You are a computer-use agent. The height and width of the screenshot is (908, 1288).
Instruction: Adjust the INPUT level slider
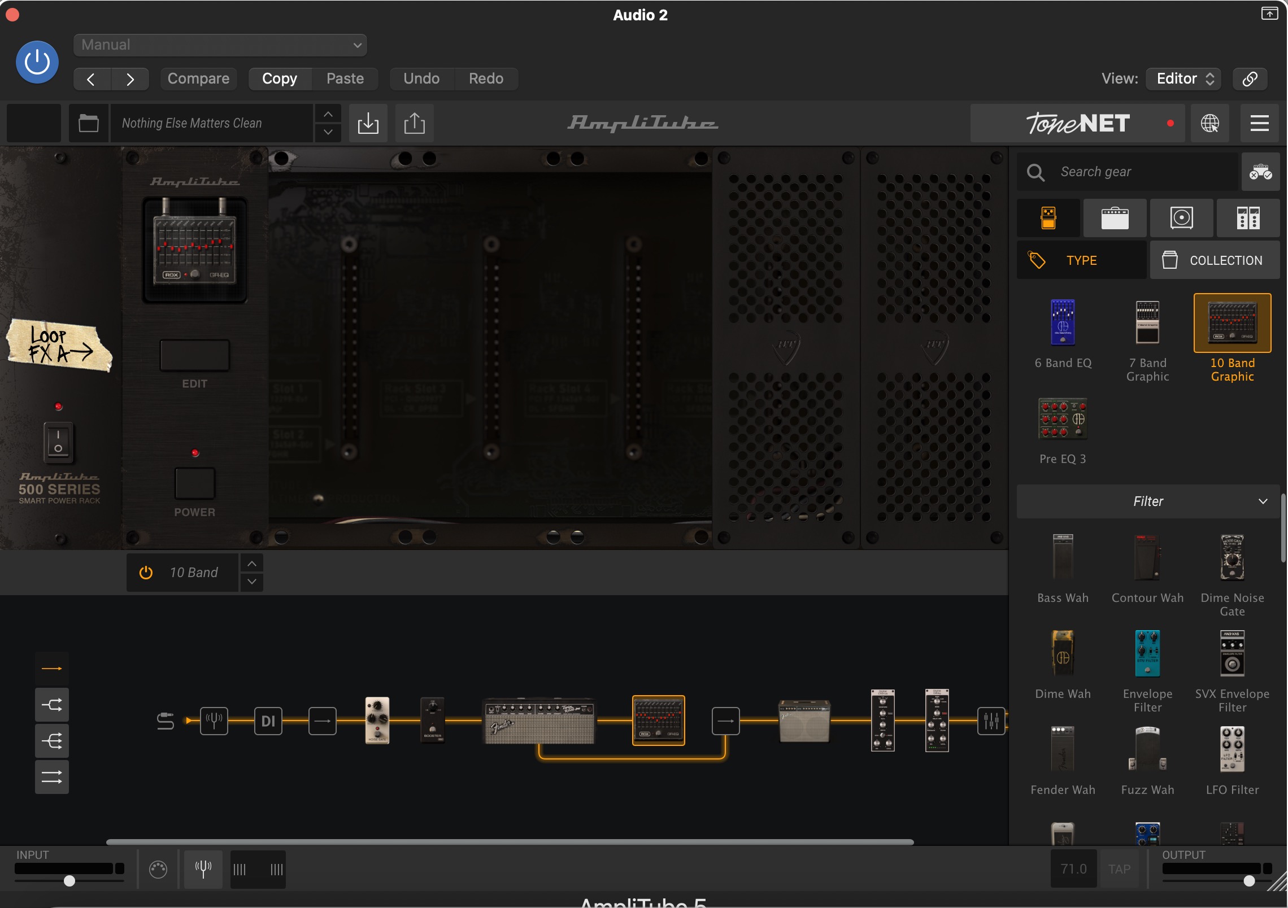click(x=69, y=881)
